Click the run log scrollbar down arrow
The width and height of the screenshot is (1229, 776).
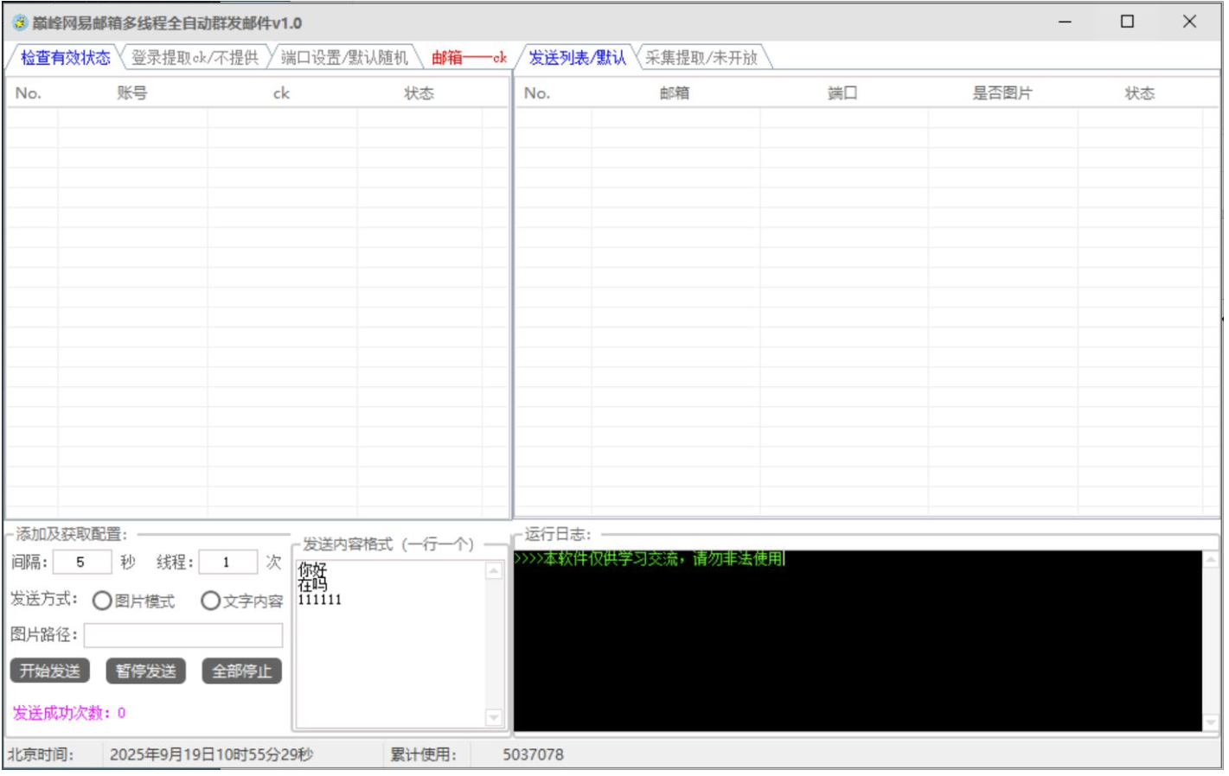click(x=1211, y=722)
